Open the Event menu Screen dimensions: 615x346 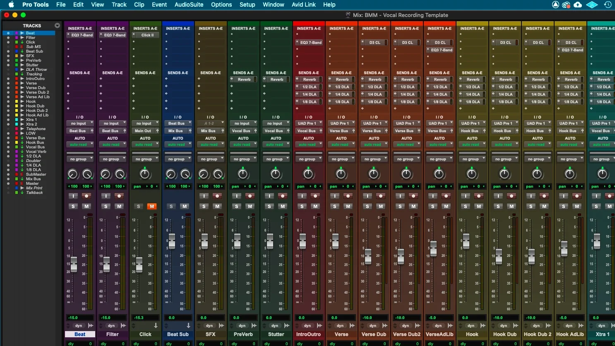pyautogui.click(x=159, y=5)
